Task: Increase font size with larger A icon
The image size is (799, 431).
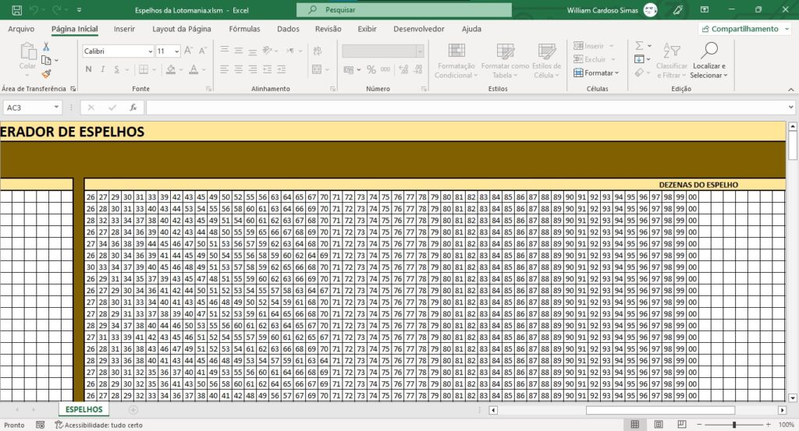Action: [x=188, y=51]
